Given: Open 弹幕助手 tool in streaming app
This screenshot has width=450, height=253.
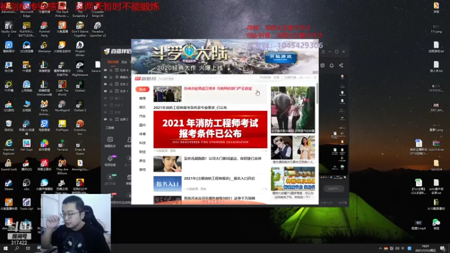Looking at the screenshot, I should 110,142.
